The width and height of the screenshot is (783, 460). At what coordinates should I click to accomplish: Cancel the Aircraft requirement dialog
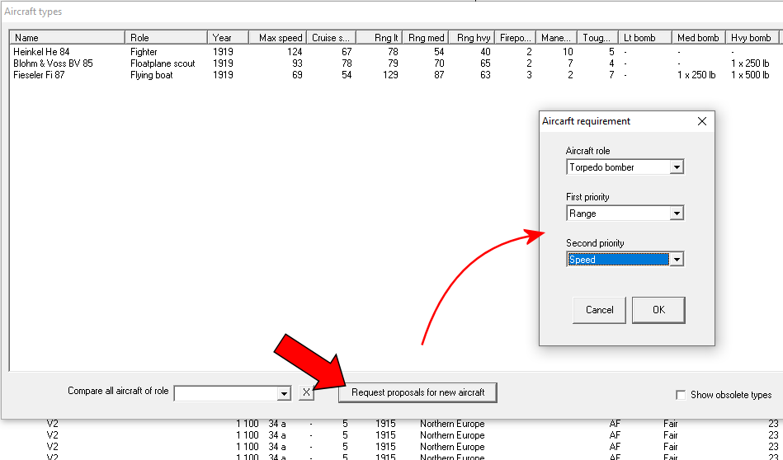599,310
